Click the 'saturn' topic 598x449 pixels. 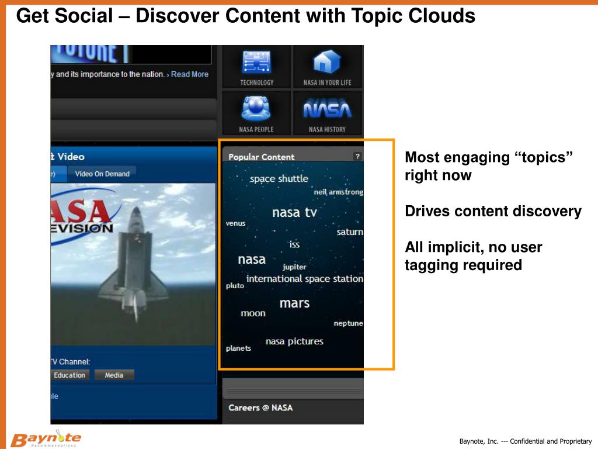coord(350,232)
